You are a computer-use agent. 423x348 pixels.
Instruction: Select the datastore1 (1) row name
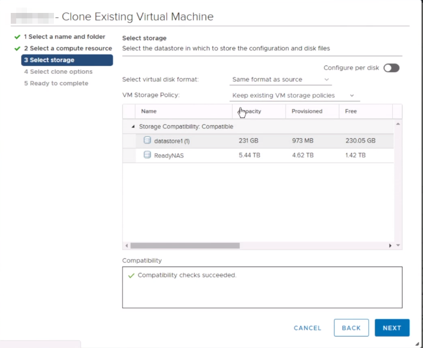(172, 141)
